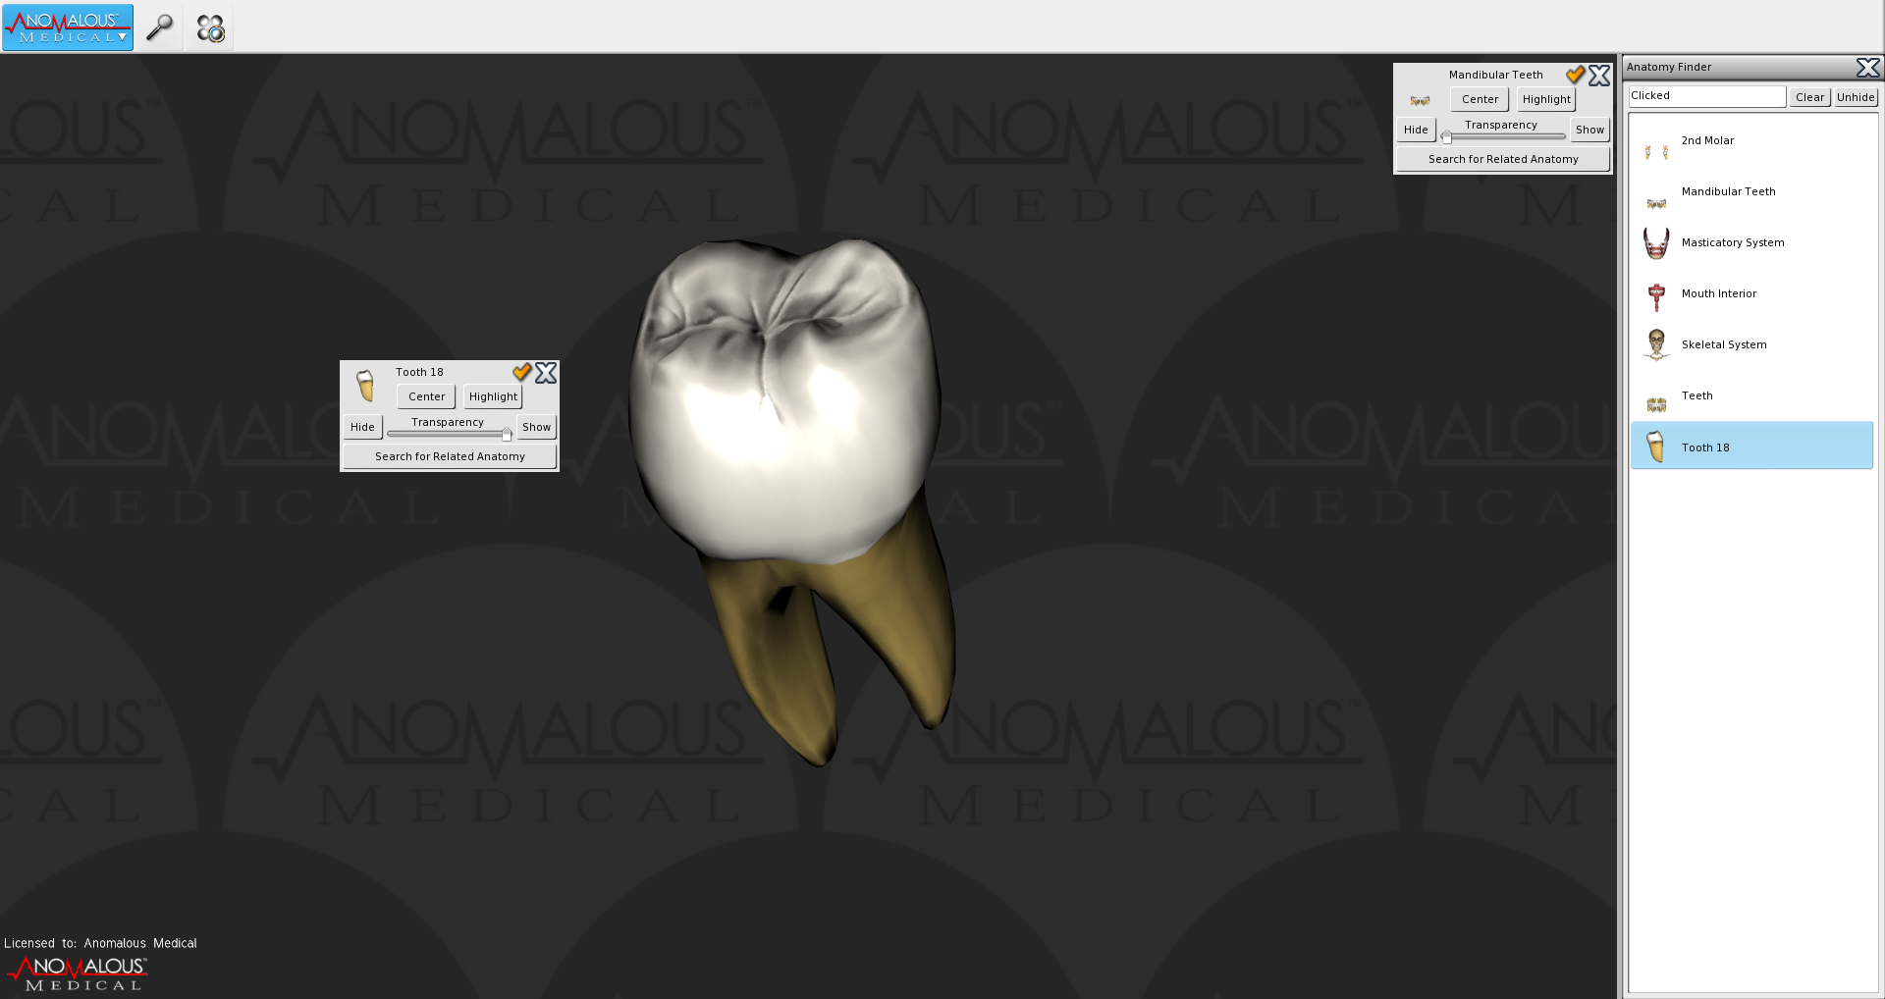Viewport: 1885px width, 999px height.
Task: Click the Anatomy Finder search field
Action: 1706,96
